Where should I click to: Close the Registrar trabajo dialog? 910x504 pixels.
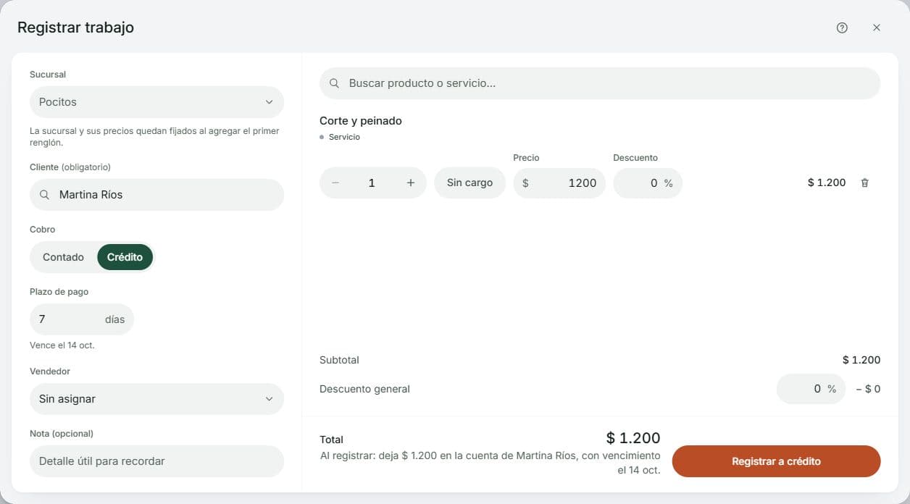[877, 28]
